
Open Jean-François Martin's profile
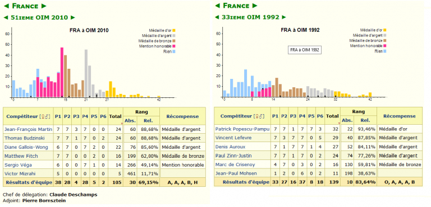(28, 129)
